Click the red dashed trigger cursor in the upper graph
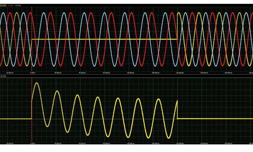253x152 pixels. (x=32, y=39)
